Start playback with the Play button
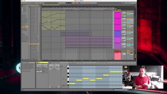Screen dimensions: 167x94 pos(67,3)
